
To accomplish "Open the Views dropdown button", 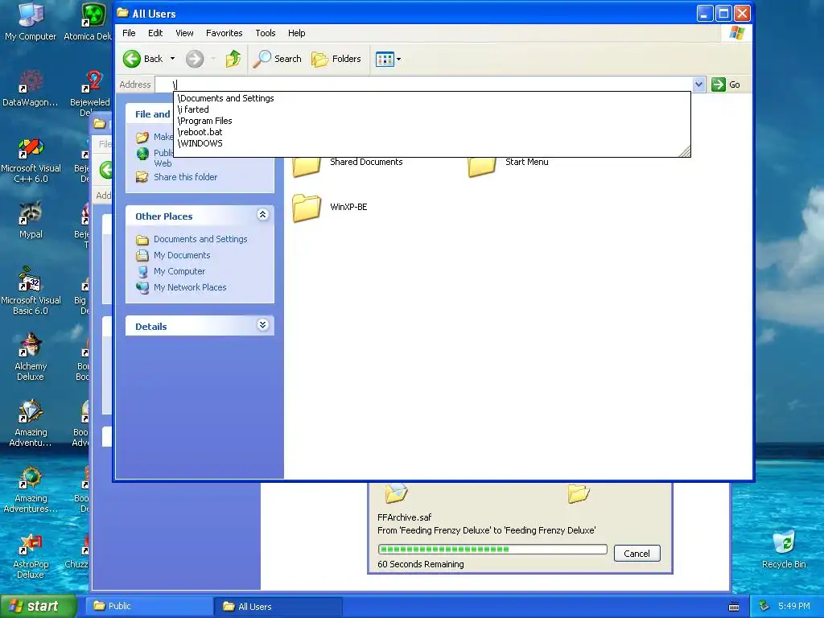I will click(x=389, y=59).
